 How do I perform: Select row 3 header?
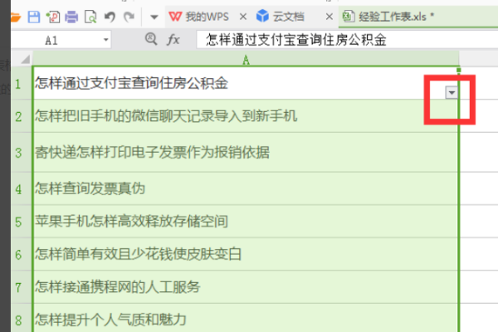pos(22,153)
